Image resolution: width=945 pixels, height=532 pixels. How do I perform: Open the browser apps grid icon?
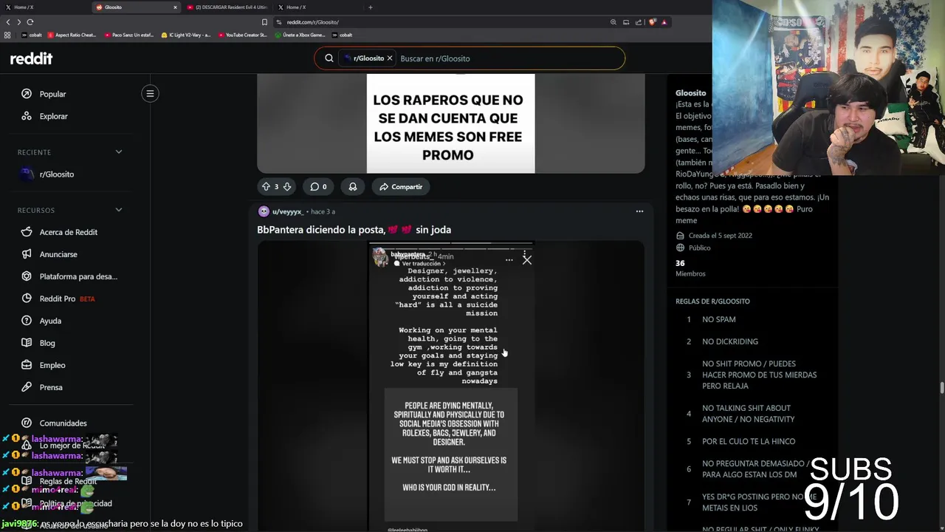click(7, 35)
